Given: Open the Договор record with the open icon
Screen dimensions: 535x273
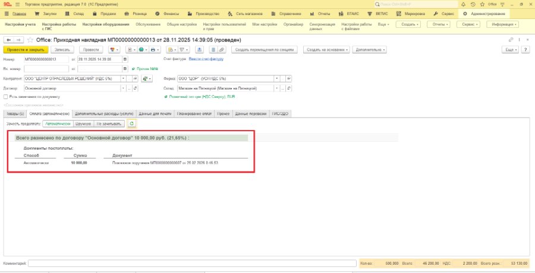Looking at the screenshot, I should (x=135, y=88).
